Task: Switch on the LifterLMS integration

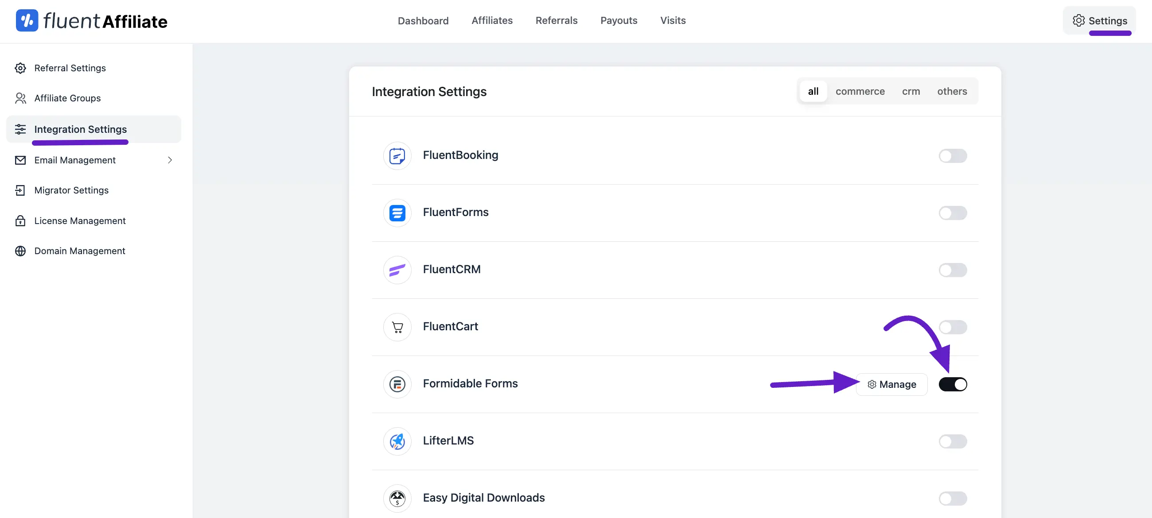Action: (x=952, y=441)
